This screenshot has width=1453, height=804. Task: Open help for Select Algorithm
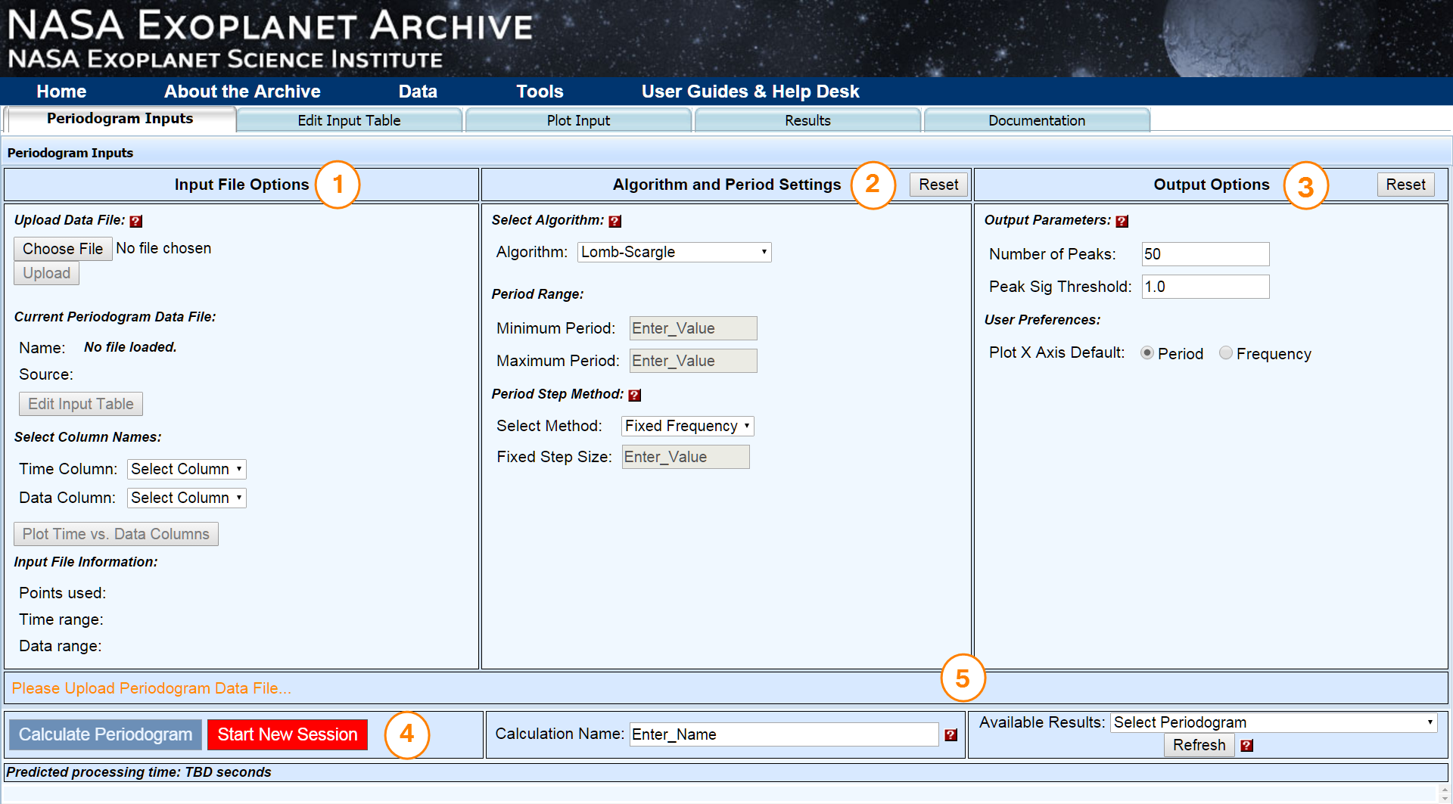615,222
